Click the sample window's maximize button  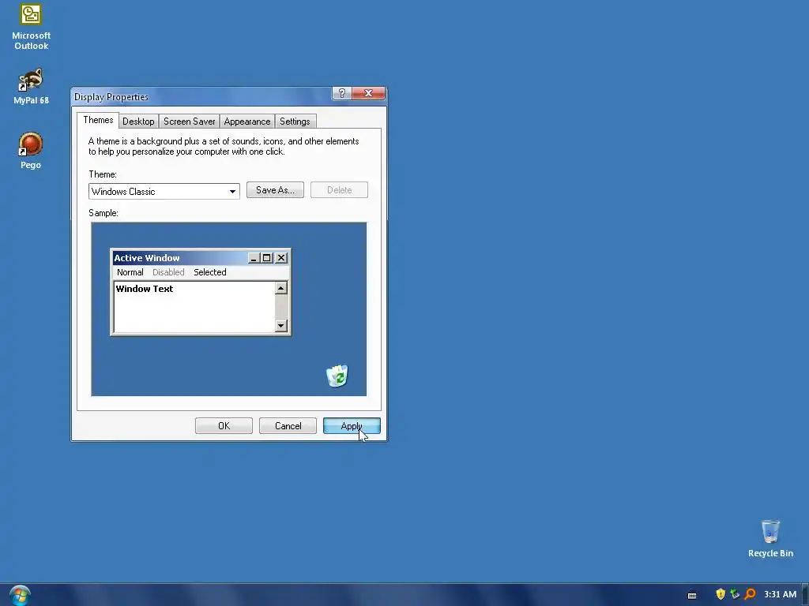click(267, 258)
